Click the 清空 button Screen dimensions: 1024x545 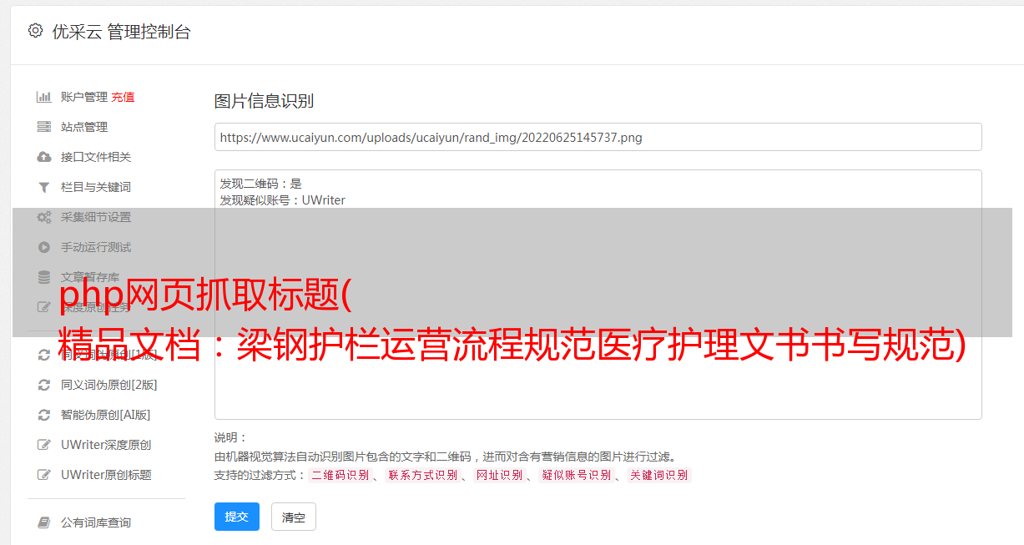click(294, 517)
